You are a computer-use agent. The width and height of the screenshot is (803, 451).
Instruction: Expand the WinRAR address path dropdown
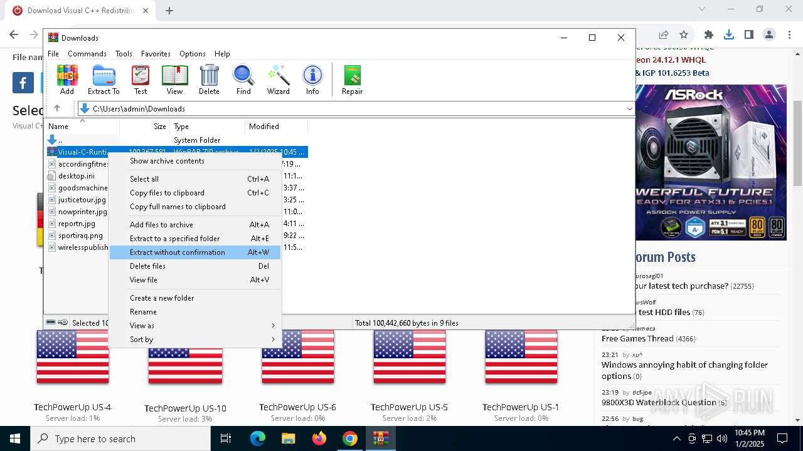(629, 108)
